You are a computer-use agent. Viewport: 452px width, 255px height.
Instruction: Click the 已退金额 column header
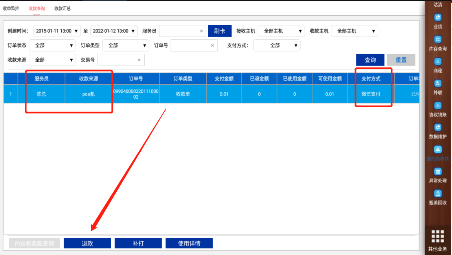tap(259, 79)
